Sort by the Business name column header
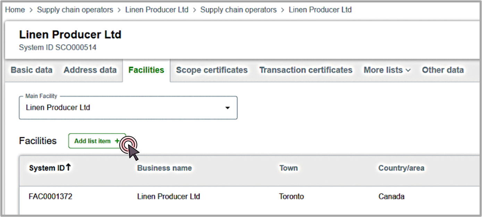 pos(164,168)
